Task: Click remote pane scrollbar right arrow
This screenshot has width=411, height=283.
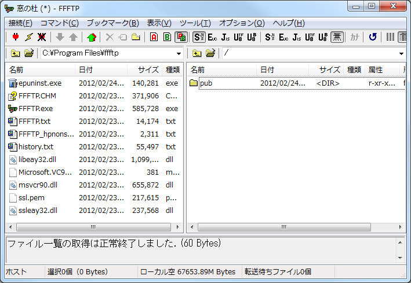Action: [x=400, y=227]
